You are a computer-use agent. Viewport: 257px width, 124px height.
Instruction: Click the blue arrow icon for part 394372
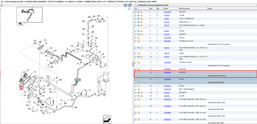pyautogui.click(x=138, y=48)
